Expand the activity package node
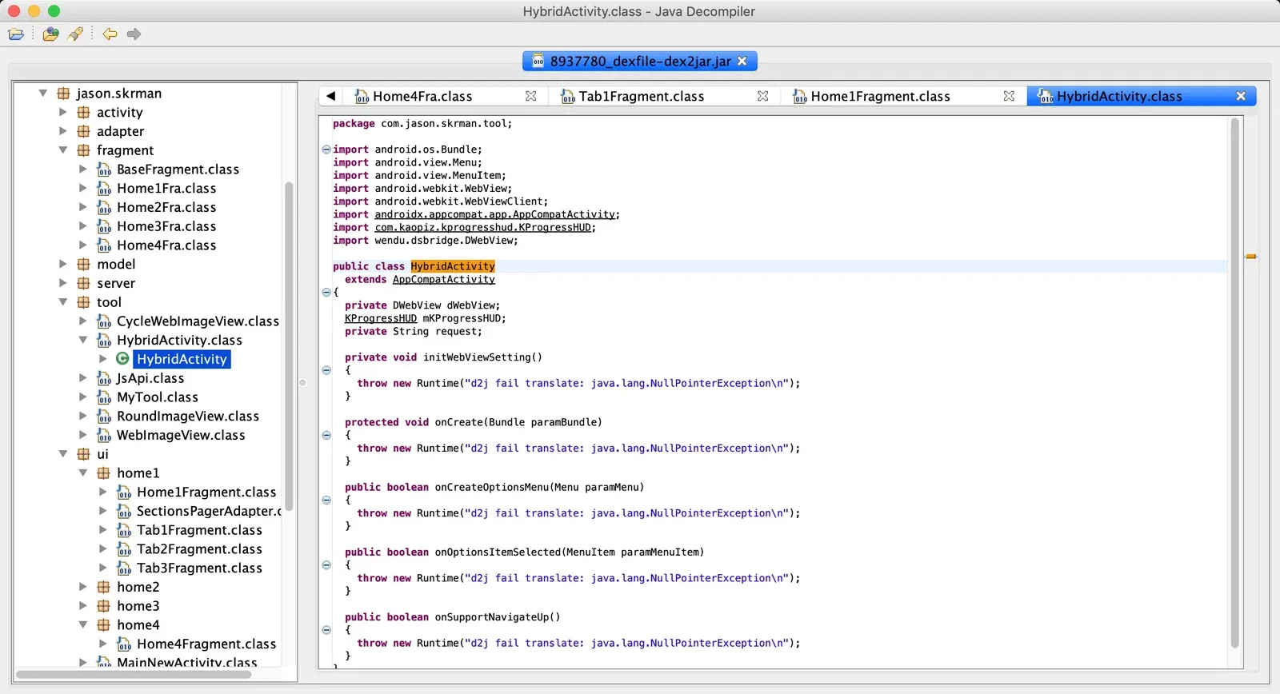This screenshot has height=694, width=1280. 63,112
